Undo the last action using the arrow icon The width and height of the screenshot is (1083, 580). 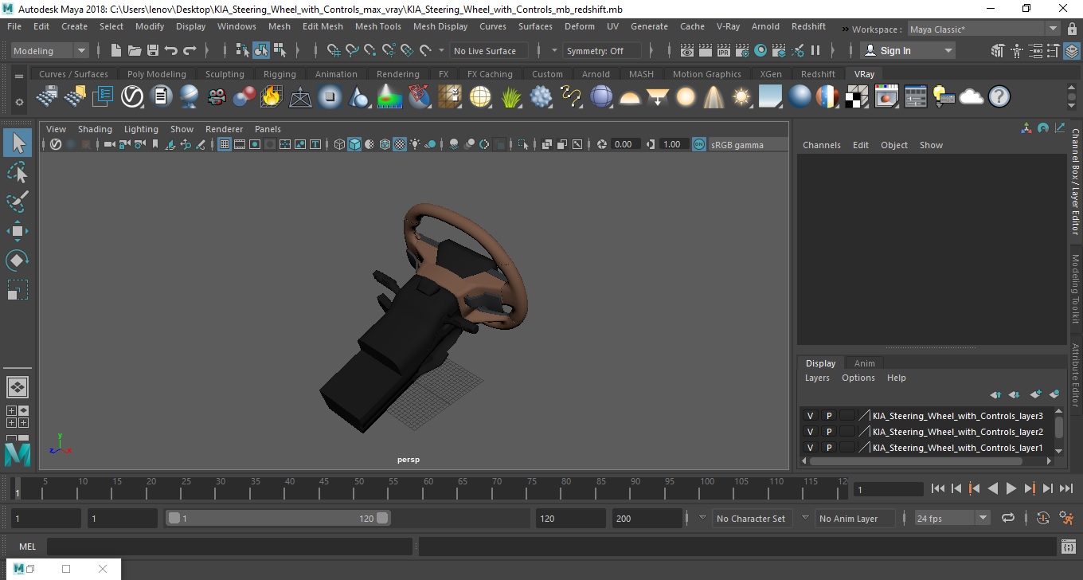(171, 50)
